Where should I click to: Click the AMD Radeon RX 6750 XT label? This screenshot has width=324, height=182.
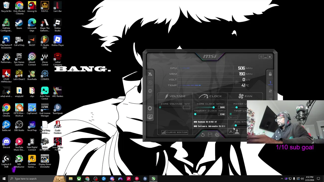click(205, 122)
